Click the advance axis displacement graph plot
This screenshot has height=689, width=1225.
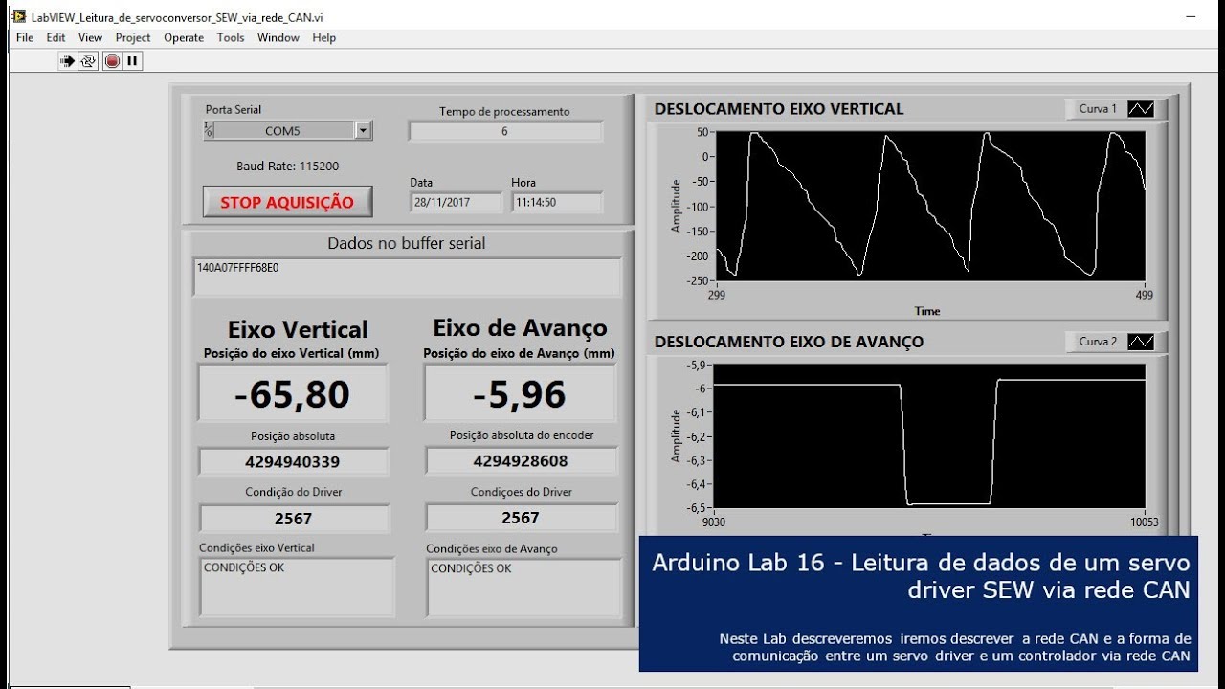point(930,436)
